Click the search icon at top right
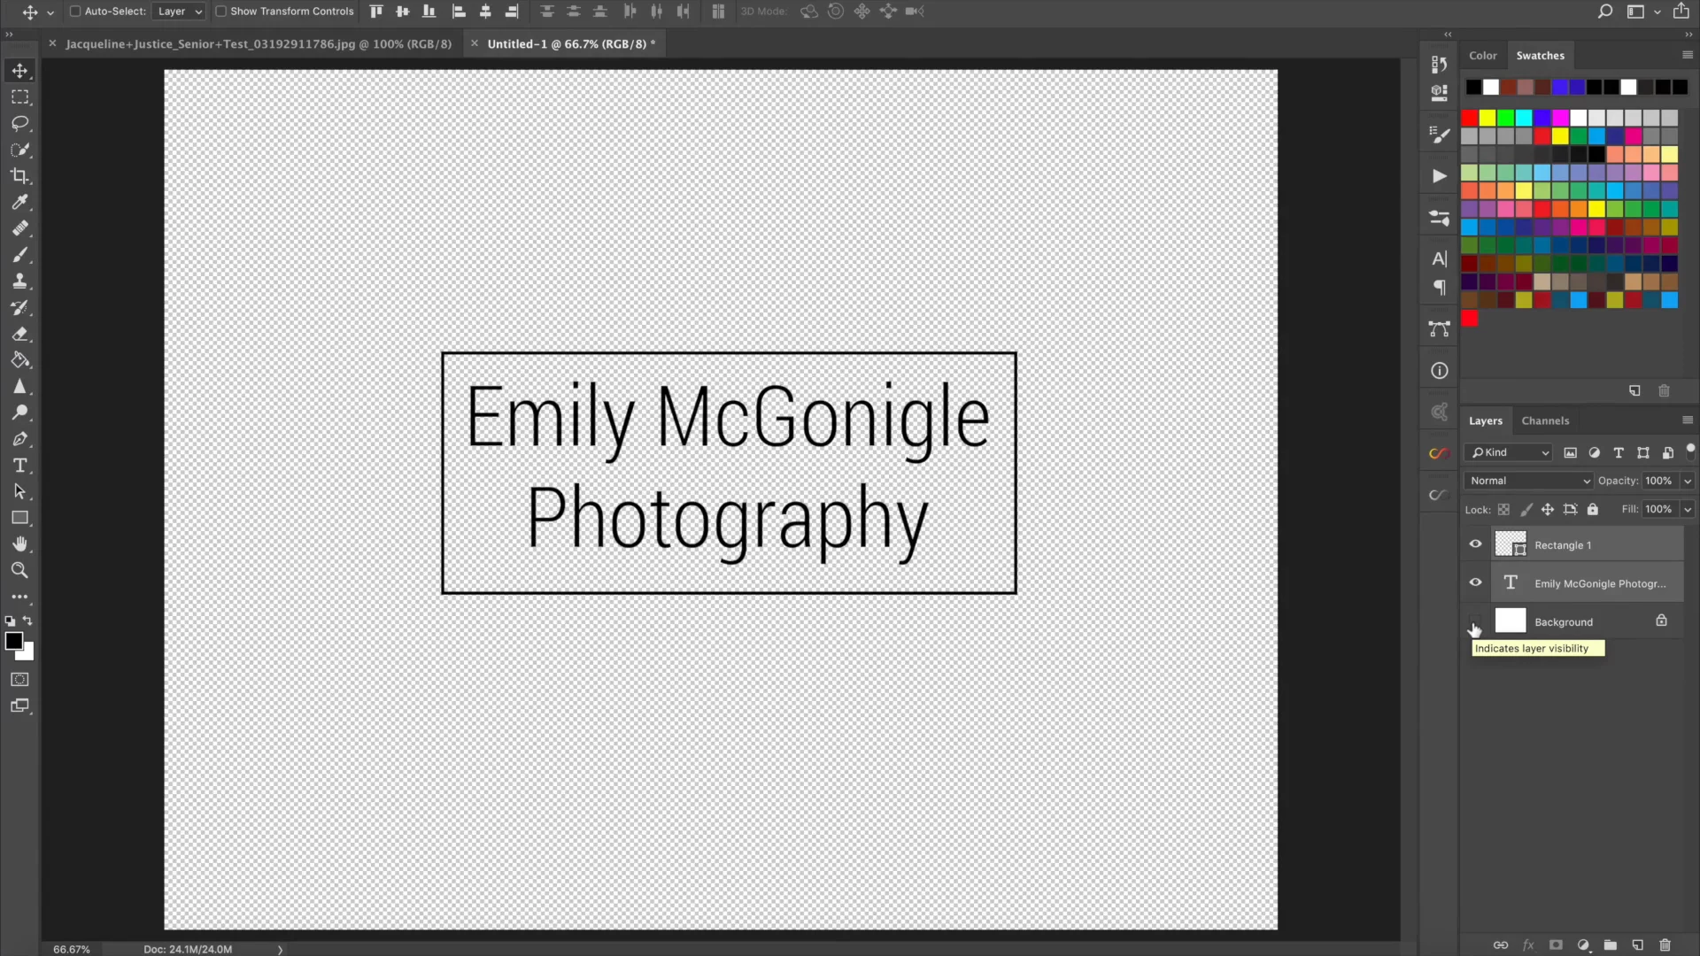 click(x=1604, y=12)
